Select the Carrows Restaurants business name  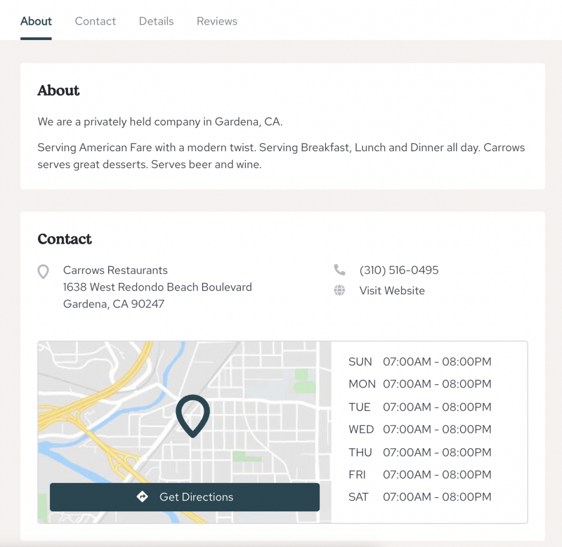tap(115, 270)
